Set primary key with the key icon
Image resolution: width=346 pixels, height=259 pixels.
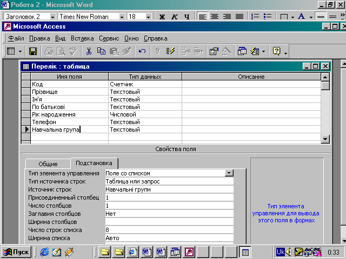[x=157, y=51]
